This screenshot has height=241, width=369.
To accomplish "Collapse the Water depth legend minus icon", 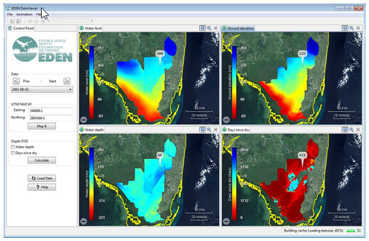I will click(83, 221).
